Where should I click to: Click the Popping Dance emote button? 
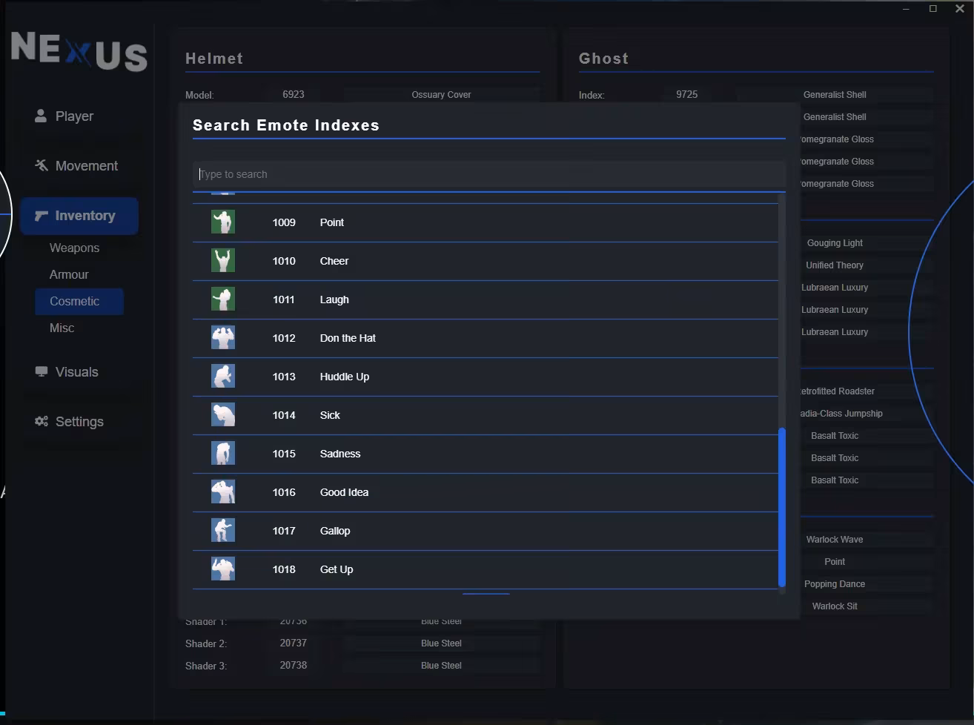(835, 584)
